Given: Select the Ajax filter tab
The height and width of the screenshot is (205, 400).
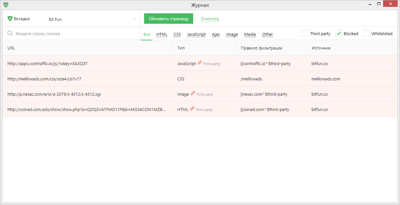Looking at the screenshot, I should coord(216,34).
